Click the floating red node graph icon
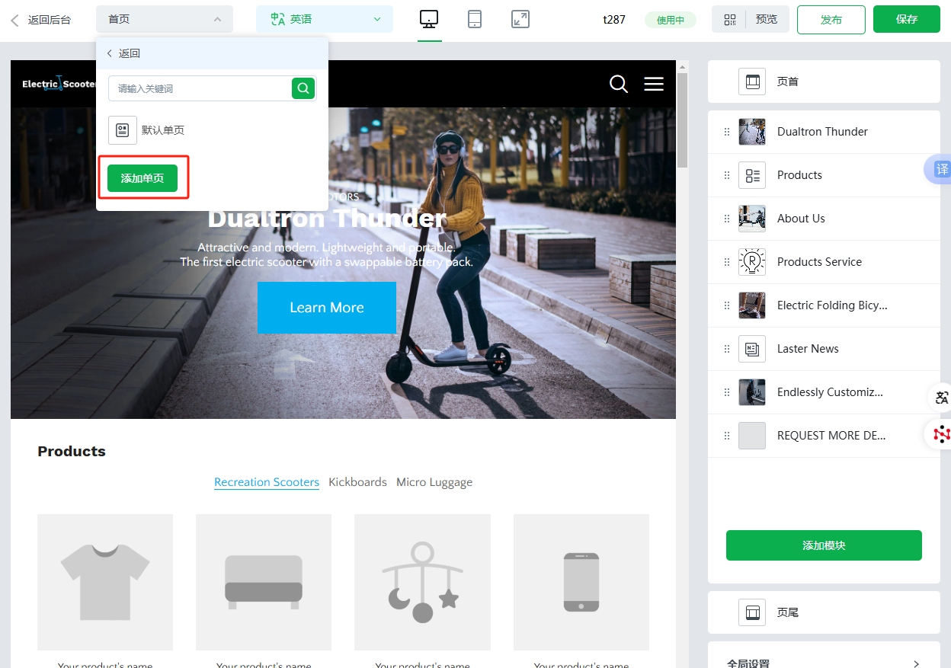 pyautogui.click(x=941, y=434)
